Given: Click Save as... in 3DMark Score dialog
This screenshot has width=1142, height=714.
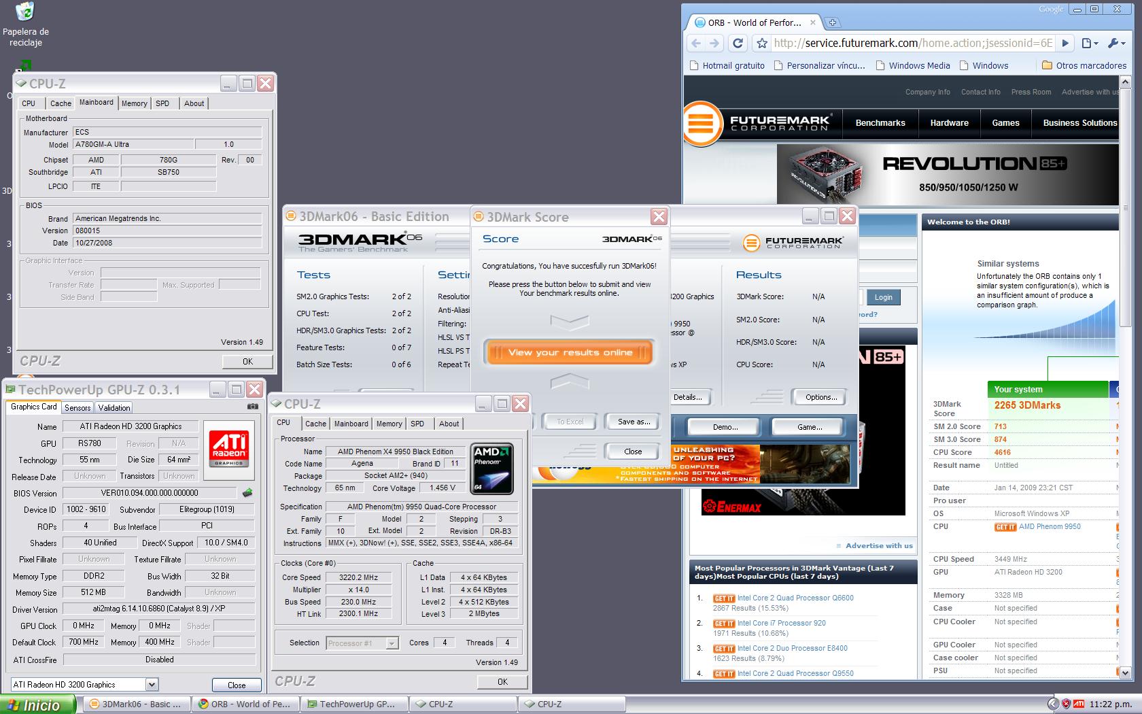Looking at the screenshot, I should (x=634, y=422).
